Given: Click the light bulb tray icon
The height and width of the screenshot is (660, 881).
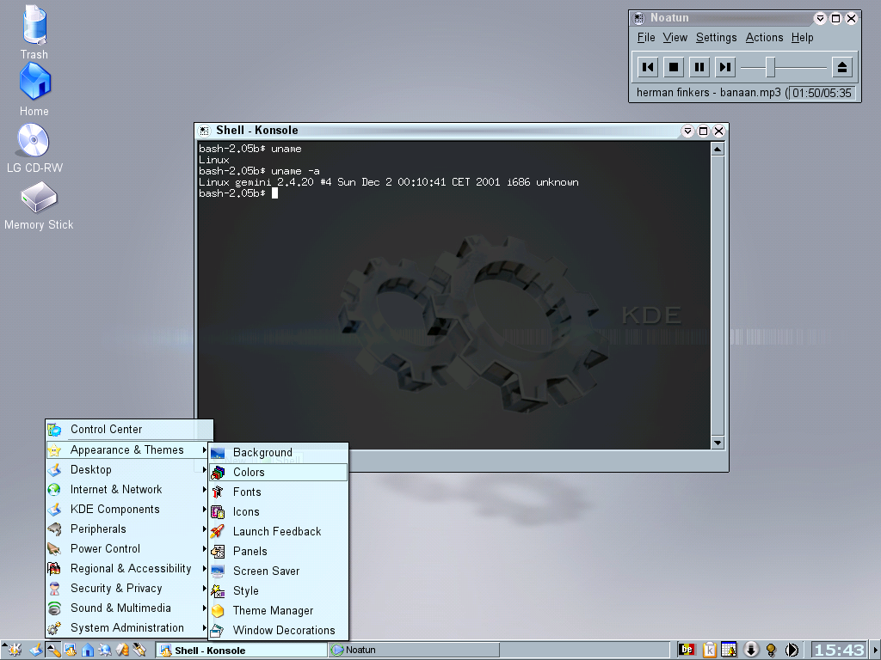Looking at the screenshot, I should (x=771, y=650).
